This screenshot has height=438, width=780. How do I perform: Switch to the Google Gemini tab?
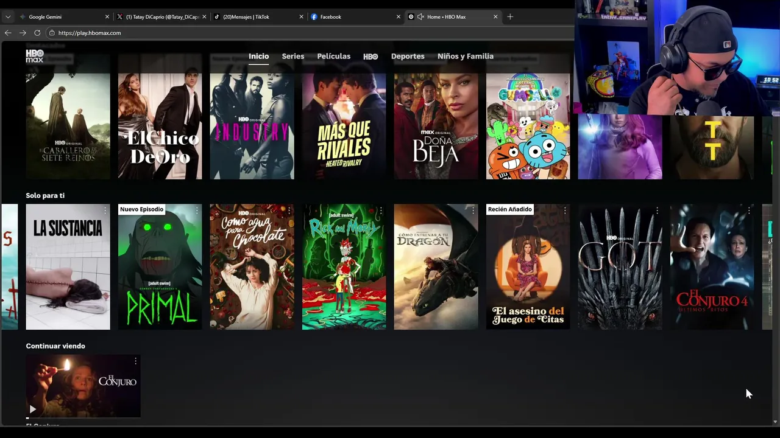tap(63, 17)
